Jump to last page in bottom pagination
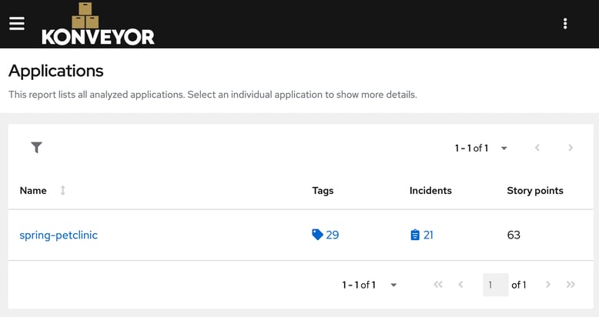Screen dimensions: 599x317 tap(571, 285)
